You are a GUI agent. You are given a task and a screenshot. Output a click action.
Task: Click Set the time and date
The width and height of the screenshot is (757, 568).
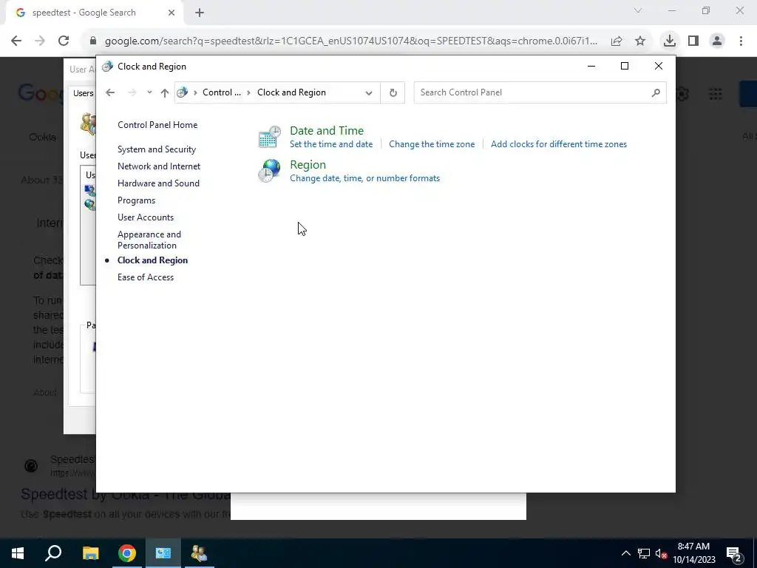331,144
